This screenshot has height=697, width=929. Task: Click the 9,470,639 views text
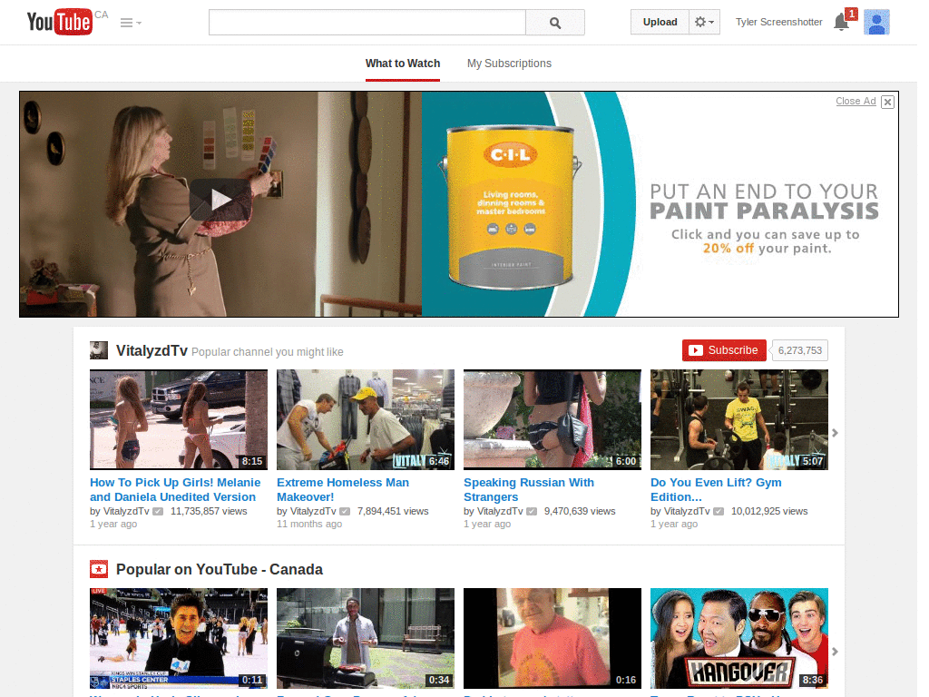(x=580, y=511)
